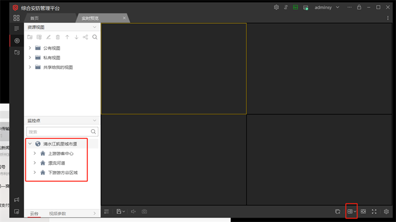Close the 实时预览 tab
396x222 pixels.
[x=124, y=18]
